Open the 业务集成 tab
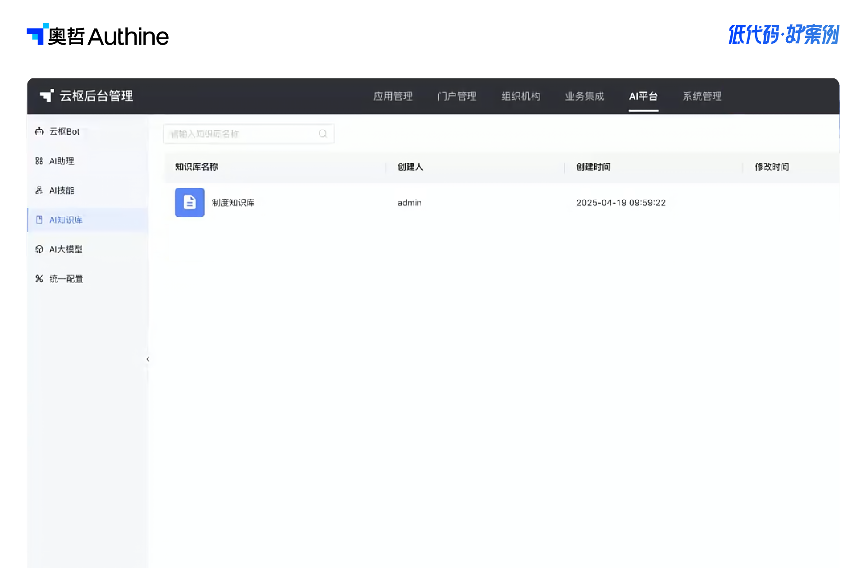 coord(584,96)
